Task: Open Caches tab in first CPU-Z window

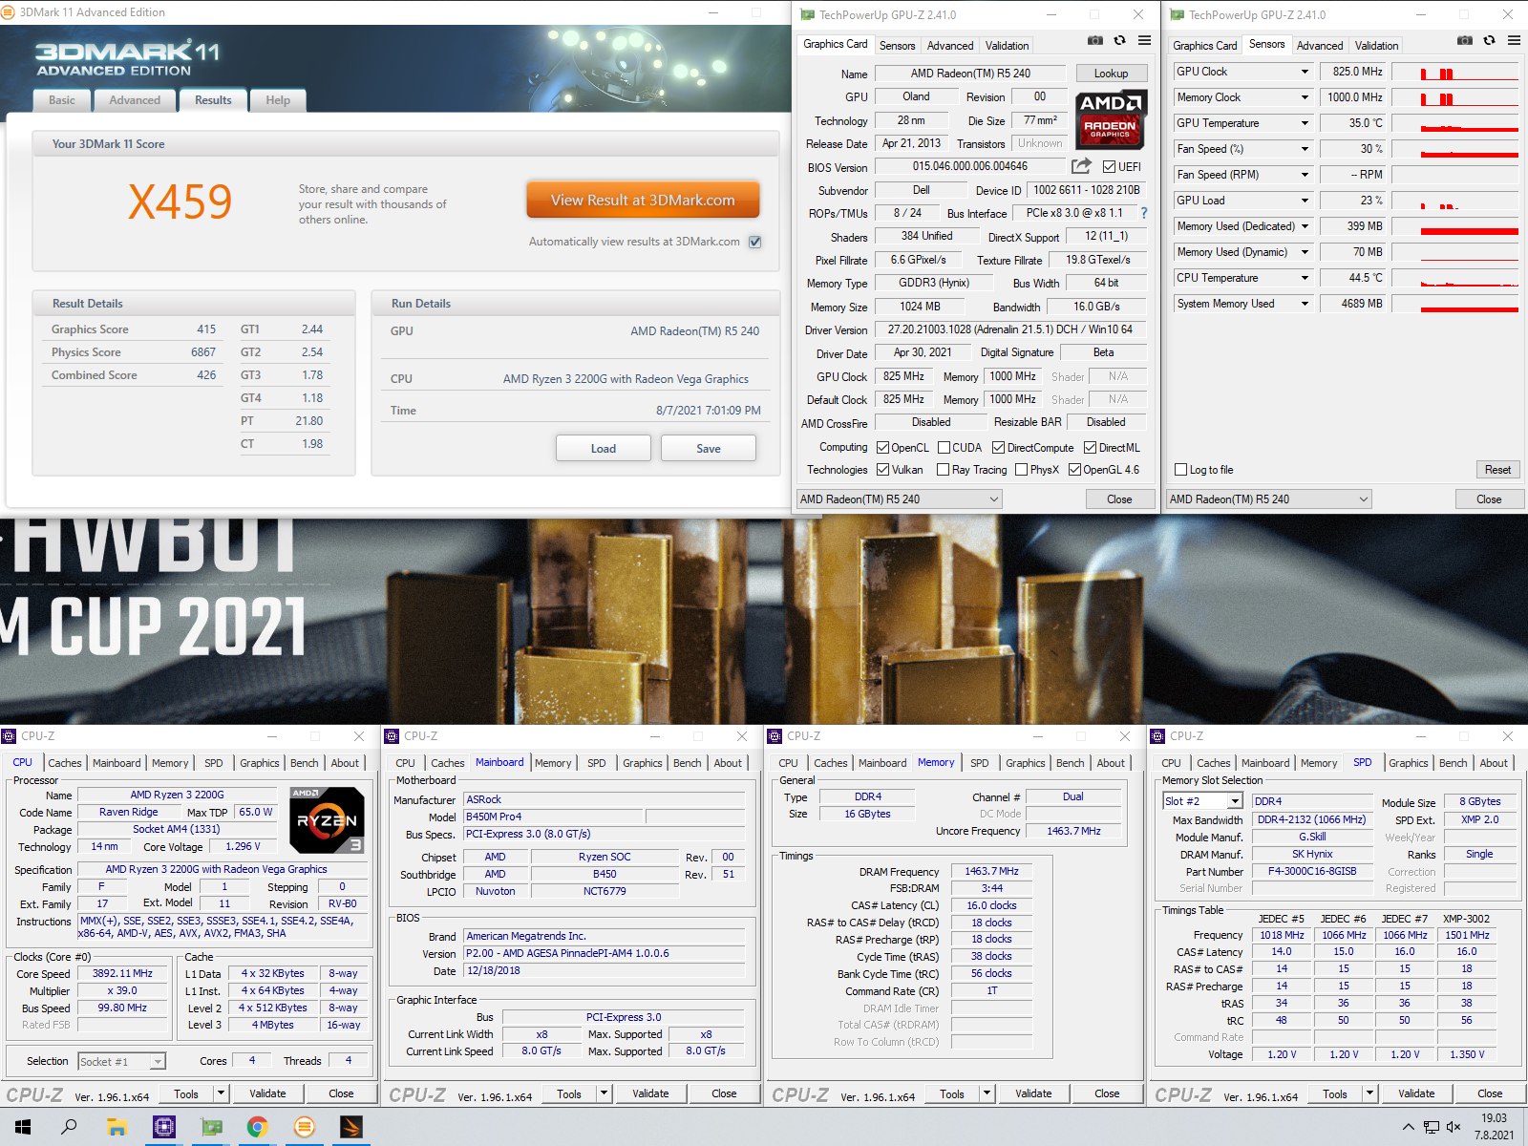Action: 65,763
